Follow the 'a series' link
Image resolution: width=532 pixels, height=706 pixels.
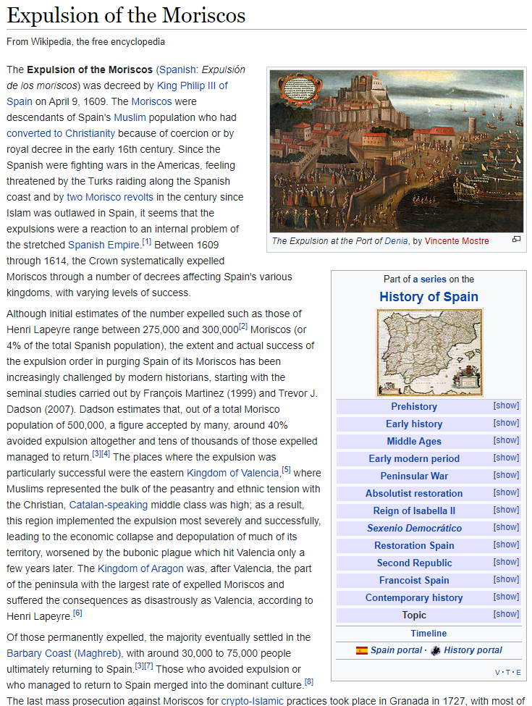pyautogui.click(x=429, y=280)
